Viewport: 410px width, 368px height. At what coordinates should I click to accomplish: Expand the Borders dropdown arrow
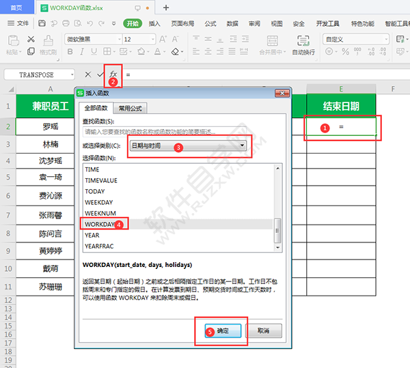point(114,52)
